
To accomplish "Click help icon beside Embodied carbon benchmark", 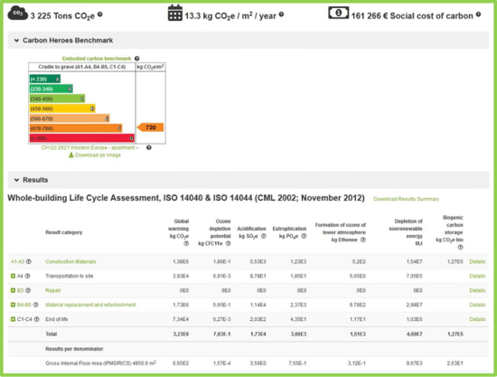I will tap(137, 59).
